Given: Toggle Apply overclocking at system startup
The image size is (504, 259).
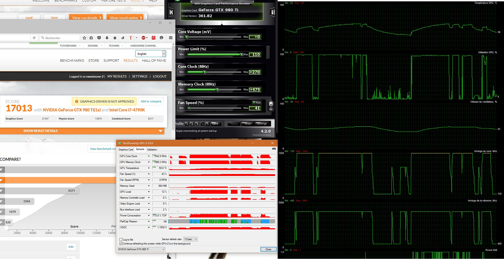Looking at the screenshot, I should [196, 131].
